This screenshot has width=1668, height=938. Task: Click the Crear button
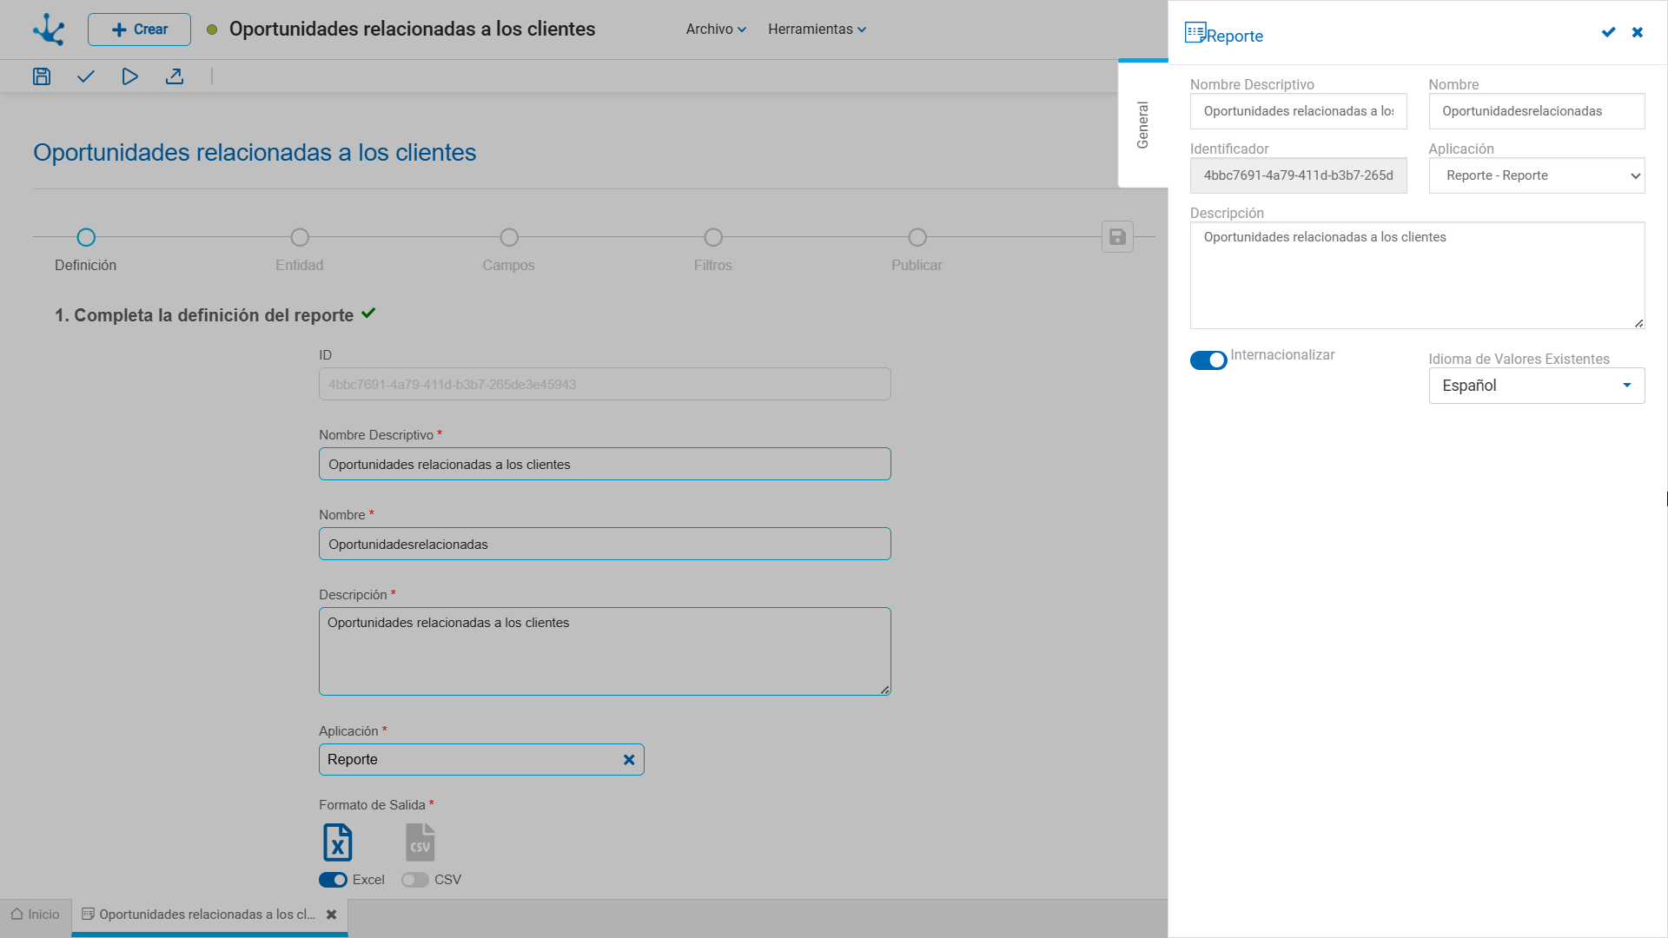tap(139, 30)
